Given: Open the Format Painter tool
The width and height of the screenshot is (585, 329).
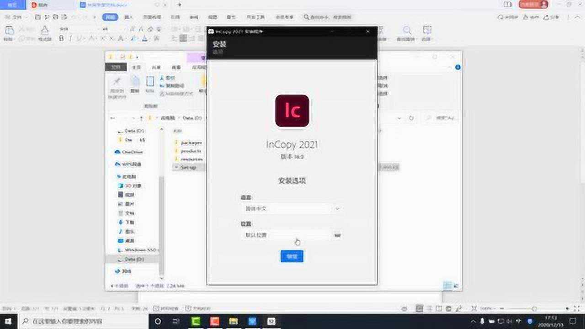Looking at the screenshot, I should tap(44, 32).
